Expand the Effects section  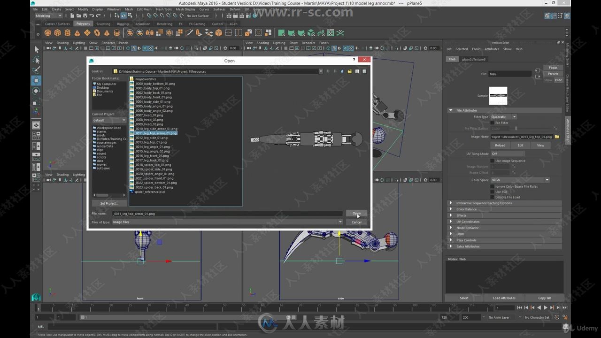point(505,215)
